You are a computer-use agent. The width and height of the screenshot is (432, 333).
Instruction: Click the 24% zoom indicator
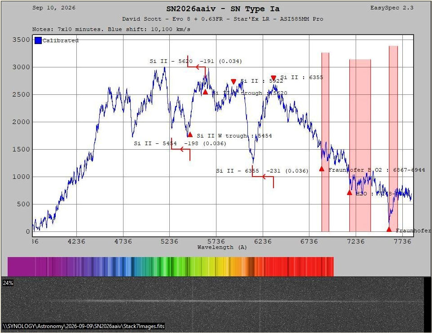(8, 283)
